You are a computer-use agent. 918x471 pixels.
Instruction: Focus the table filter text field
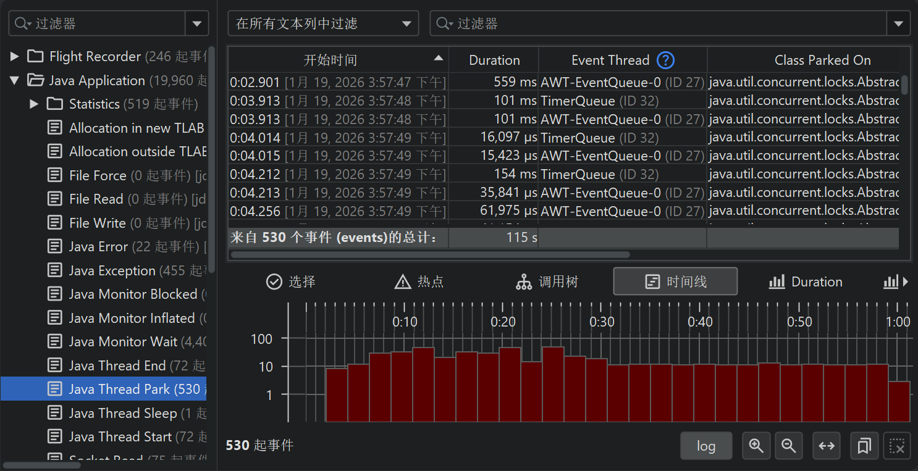pyautogui.click(x=659, y=23)
